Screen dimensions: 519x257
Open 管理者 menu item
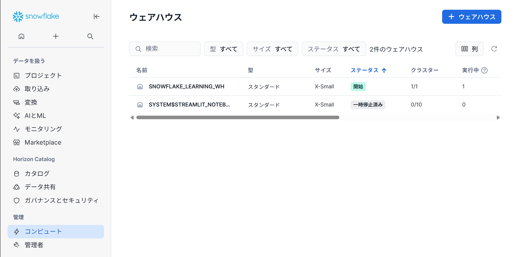pos(56,245)
